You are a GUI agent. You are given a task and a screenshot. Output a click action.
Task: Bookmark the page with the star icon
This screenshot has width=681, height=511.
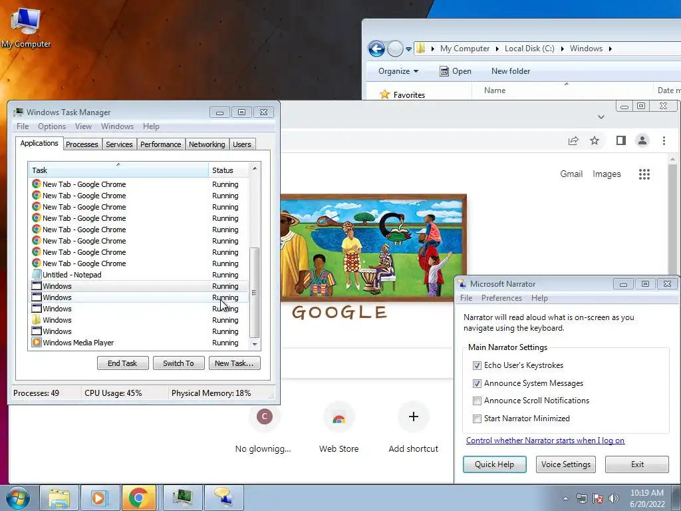(595, 140)
